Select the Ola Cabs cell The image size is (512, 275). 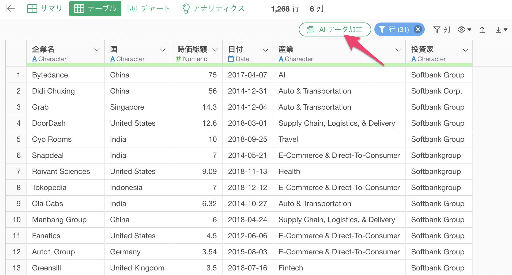[x=65, y=204]
